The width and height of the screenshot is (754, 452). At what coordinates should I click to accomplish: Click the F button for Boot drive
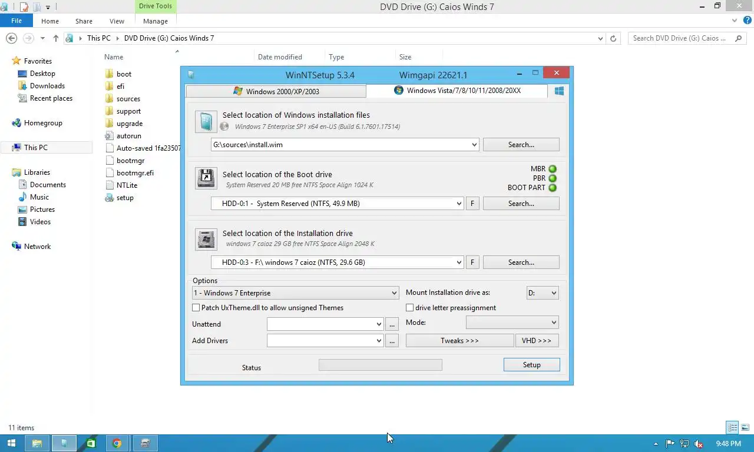click(x=472, y=204)
